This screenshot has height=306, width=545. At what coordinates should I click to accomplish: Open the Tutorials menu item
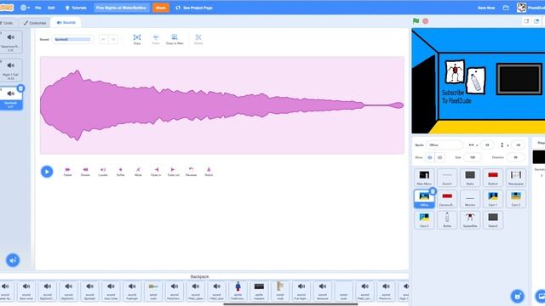tap(76, 8)
